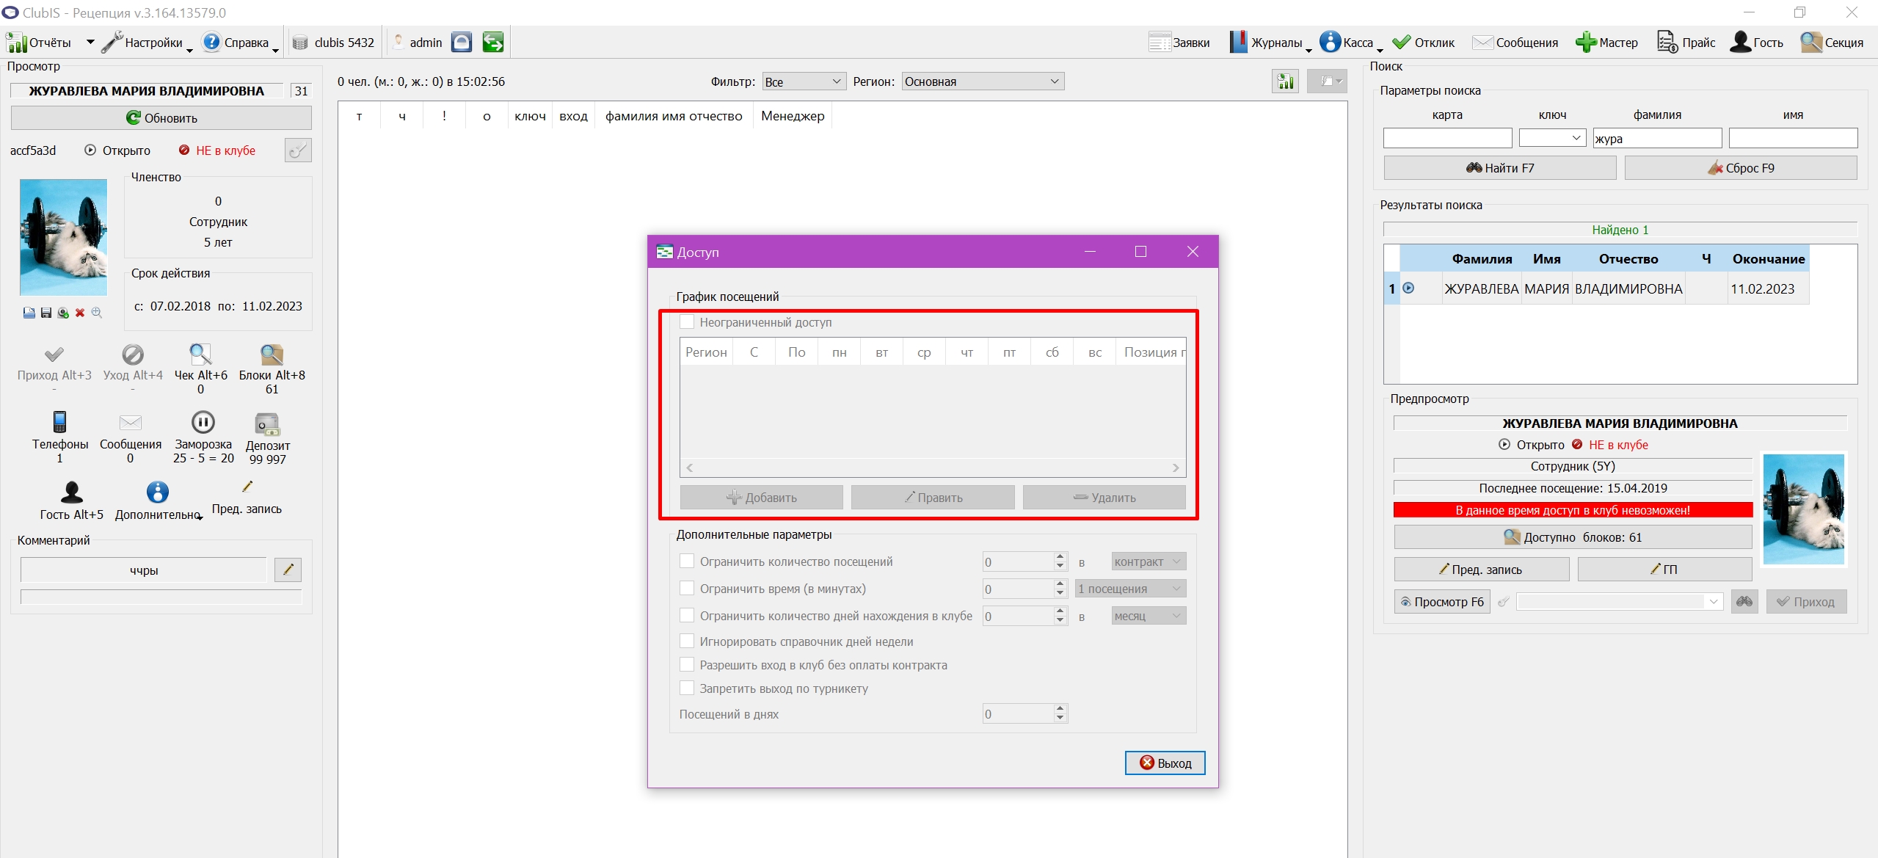Screen dimensions: 1878x858
Task: Click the admin user icon
Action: tap(398, 43)
